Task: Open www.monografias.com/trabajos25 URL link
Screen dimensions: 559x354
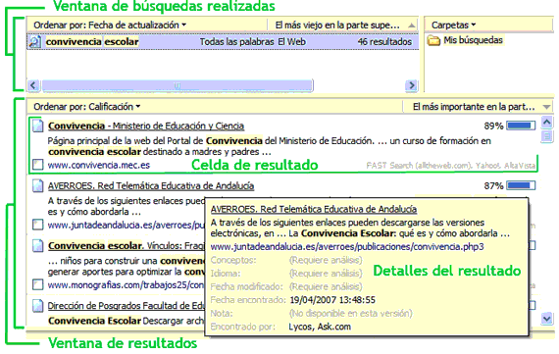Action: point(127,284)
